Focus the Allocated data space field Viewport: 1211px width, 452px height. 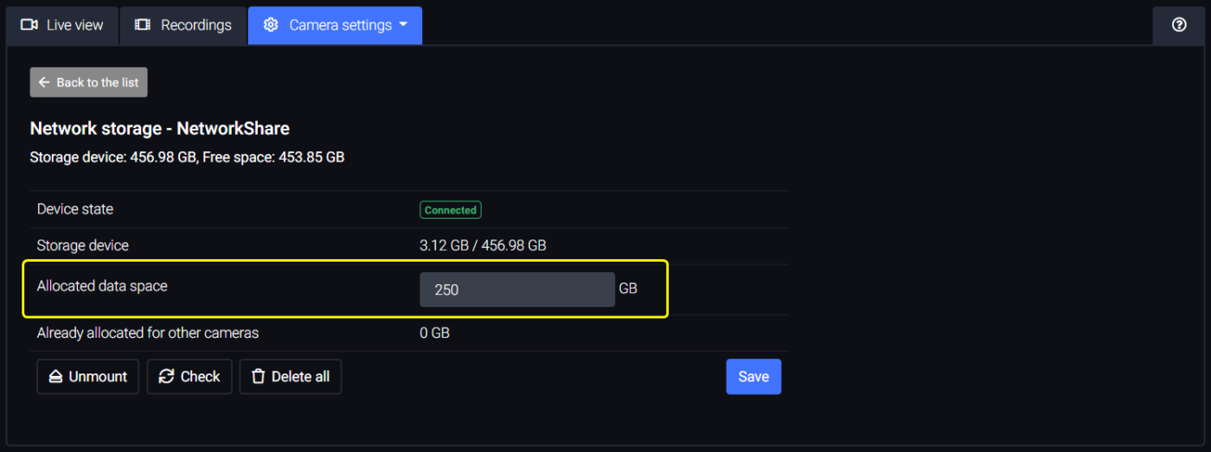[517, 290]
